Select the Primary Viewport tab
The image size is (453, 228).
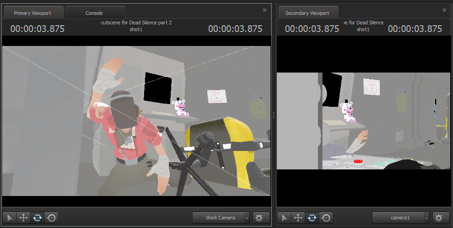point(33,13)
